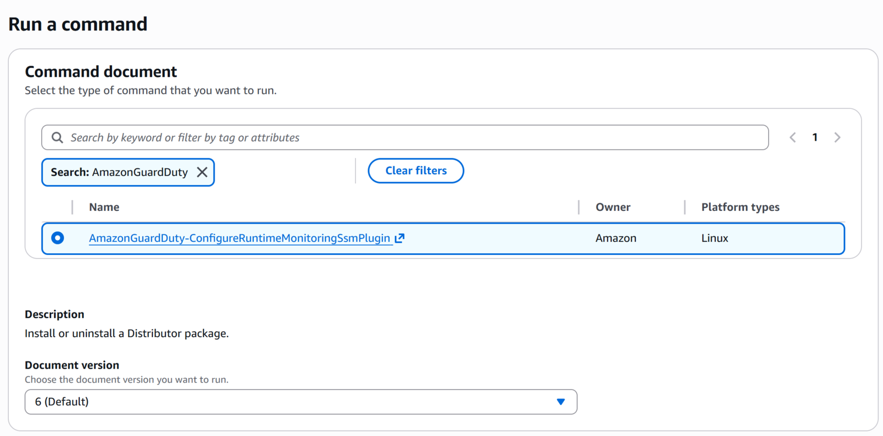Expand the Document version dropdown arrow
The image size is (883, 436).
(x=561, y=402)
